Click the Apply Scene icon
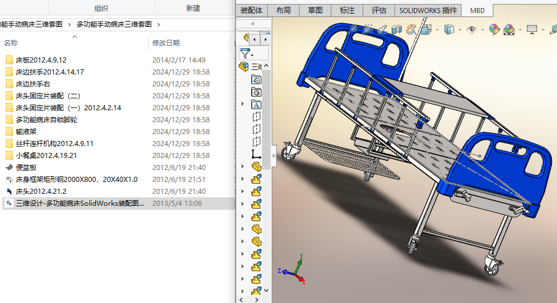Image resolution: width=557 pixels, height=303 pixels. pos(509,30)
